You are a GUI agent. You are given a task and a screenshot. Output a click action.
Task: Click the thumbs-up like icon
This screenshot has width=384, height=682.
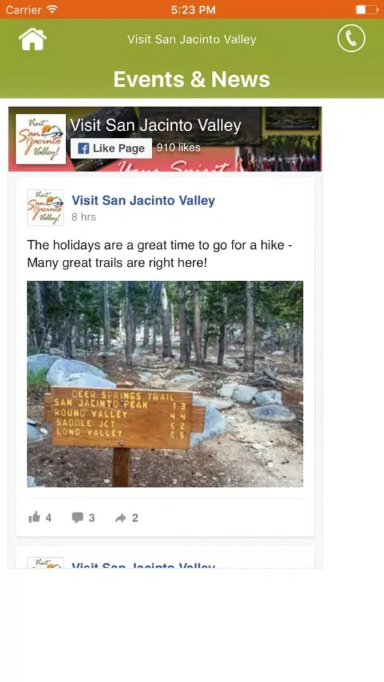(x=34, y=517)
